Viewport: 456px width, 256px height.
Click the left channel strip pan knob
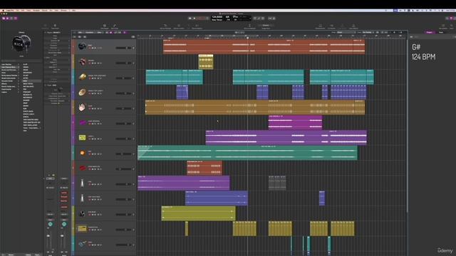tap(51, 224)
